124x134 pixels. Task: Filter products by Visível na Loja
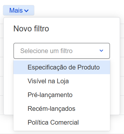(62, 81)
